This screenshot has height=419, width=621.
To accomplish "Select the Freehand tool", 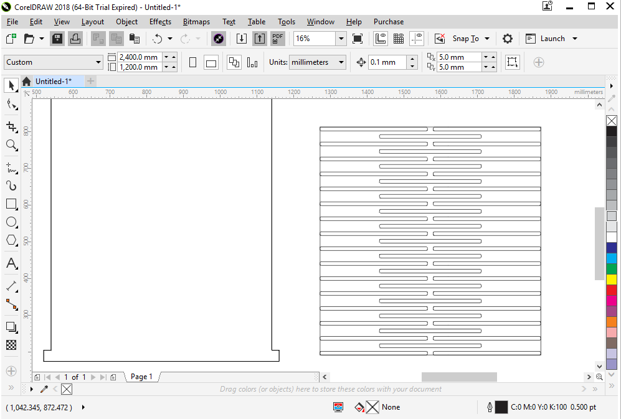I will 11,168.
